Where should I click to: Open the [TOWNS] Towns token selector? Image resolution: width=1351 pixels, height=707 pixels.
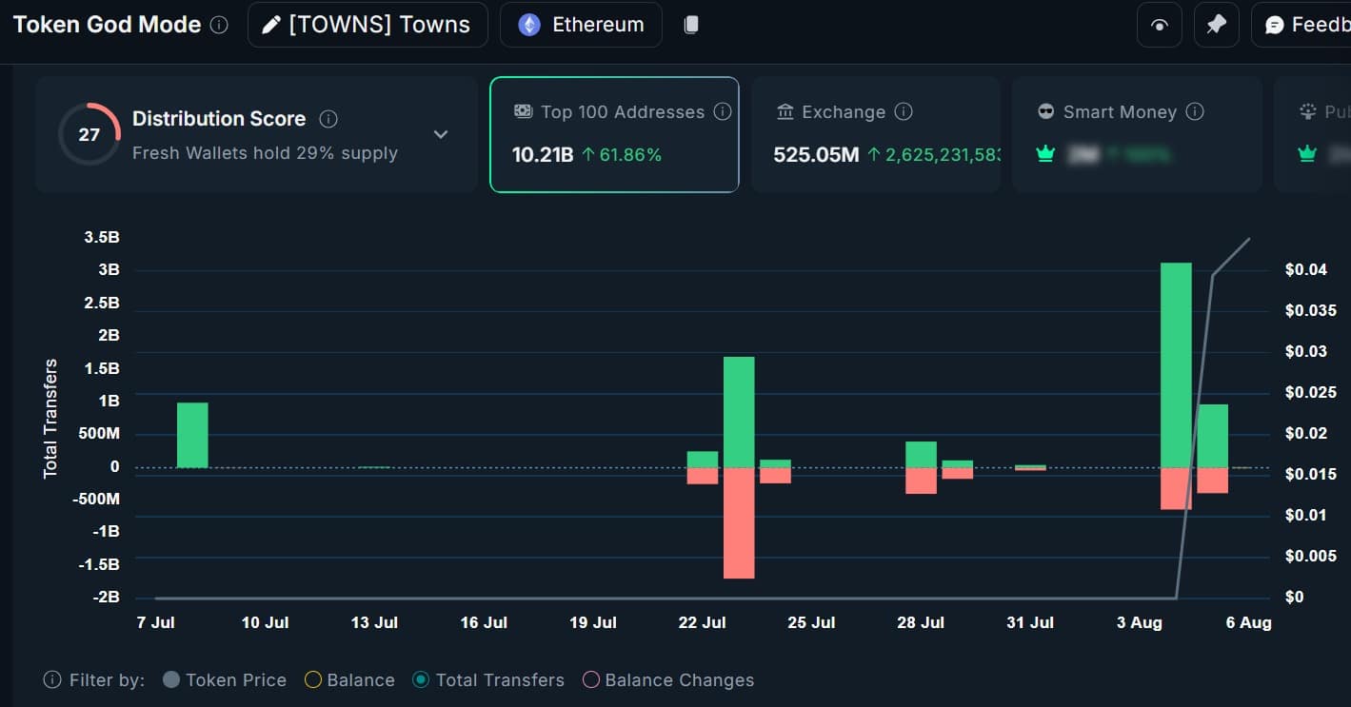368,25
